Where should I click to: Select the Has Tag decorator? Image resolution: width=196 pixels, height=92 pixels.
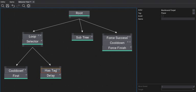click(x=51, y=70)
